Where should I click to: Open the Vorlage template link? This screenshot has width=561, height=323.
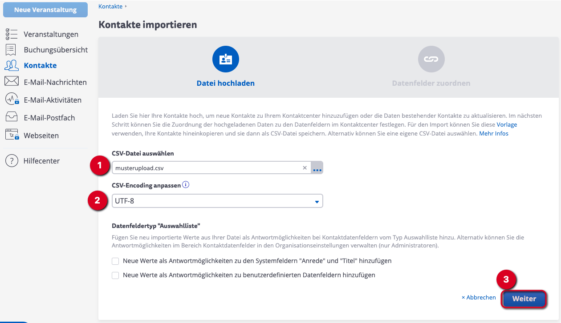[x=507, y=125]
